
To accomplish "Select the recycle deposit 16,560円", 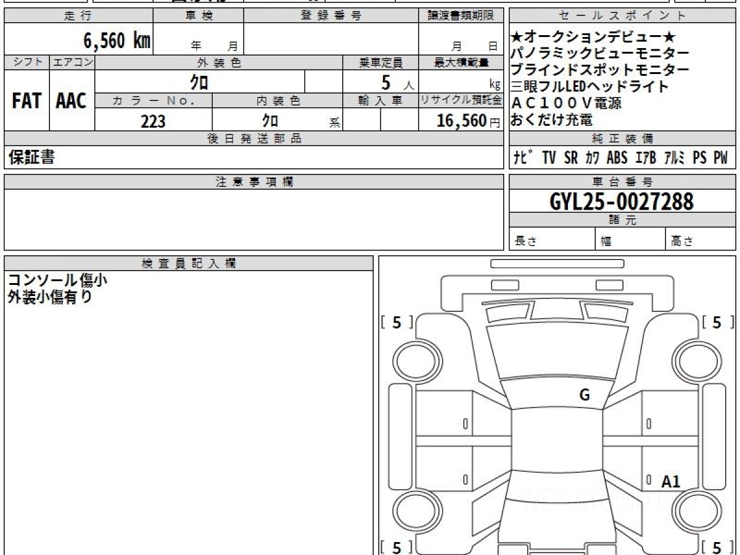I will (468, 121).
